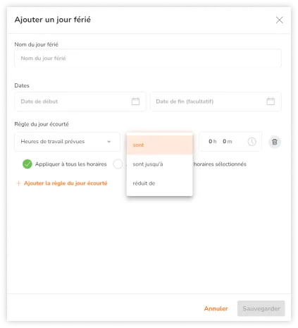Choose "sont jusqu'à" from the list
298x328 pixels.
click(x=159, y=164)
